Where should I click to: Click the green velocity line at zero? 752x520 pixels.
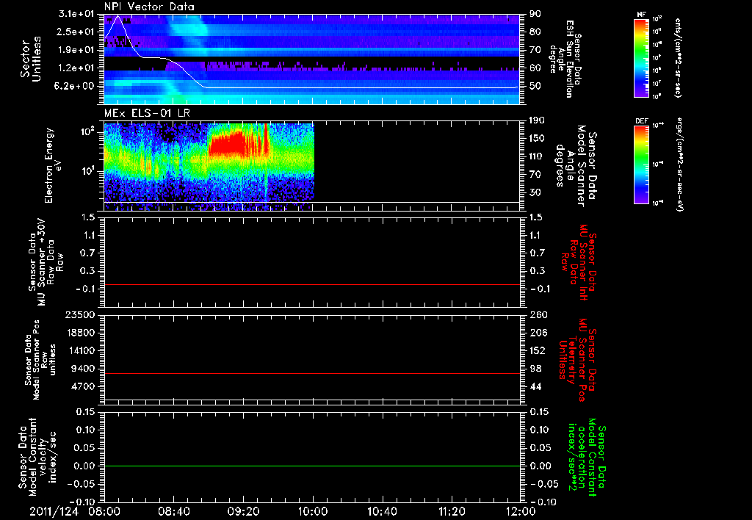tap(312, 466)
